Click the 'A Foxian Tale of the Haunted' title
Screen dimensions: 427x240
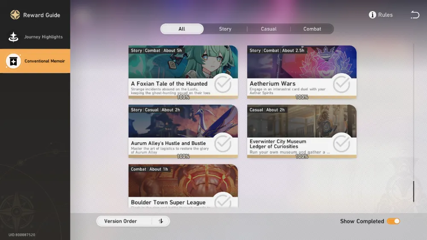pos(169,84)
